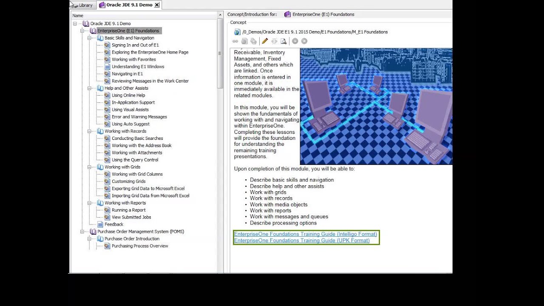
Task: Select Working with the Address Book
Action: point(142,146)
